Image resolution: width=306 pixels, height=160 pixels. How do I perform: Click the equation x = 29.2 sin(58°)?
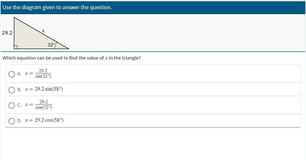[44, 89]
